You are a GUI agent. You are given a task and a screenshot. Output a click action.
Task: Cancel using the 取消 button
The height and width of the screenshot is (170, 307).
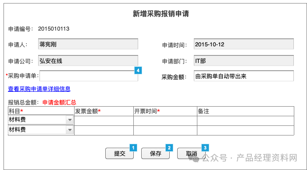[192, 153]
